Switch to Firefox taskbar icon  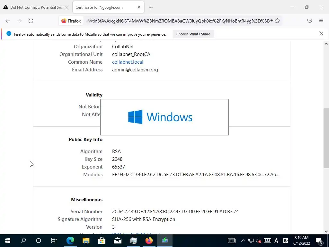click(x=149, y=241)
